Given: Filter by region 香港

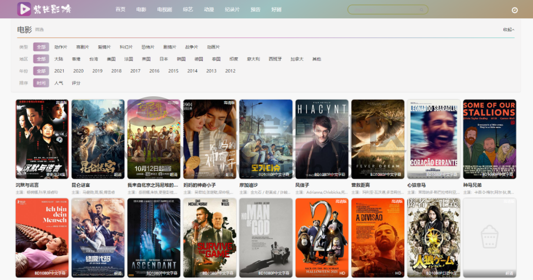Looking at the screenshot, I should tap(76, 59).
